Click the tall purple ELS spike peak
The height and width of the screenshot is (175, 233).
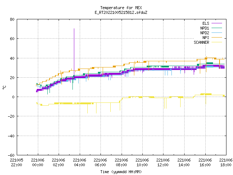(x=74, y=29)
